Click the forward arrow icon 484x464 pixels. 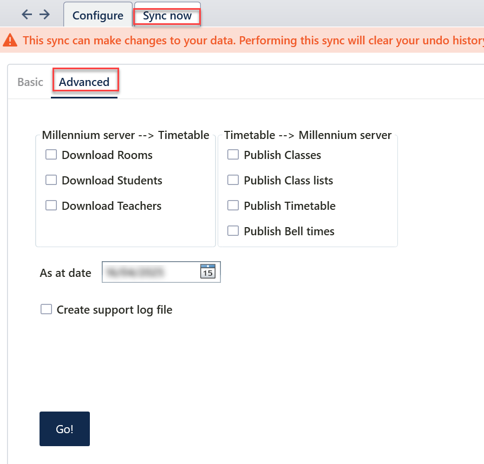pyautogui.click(x=44, y=14)
